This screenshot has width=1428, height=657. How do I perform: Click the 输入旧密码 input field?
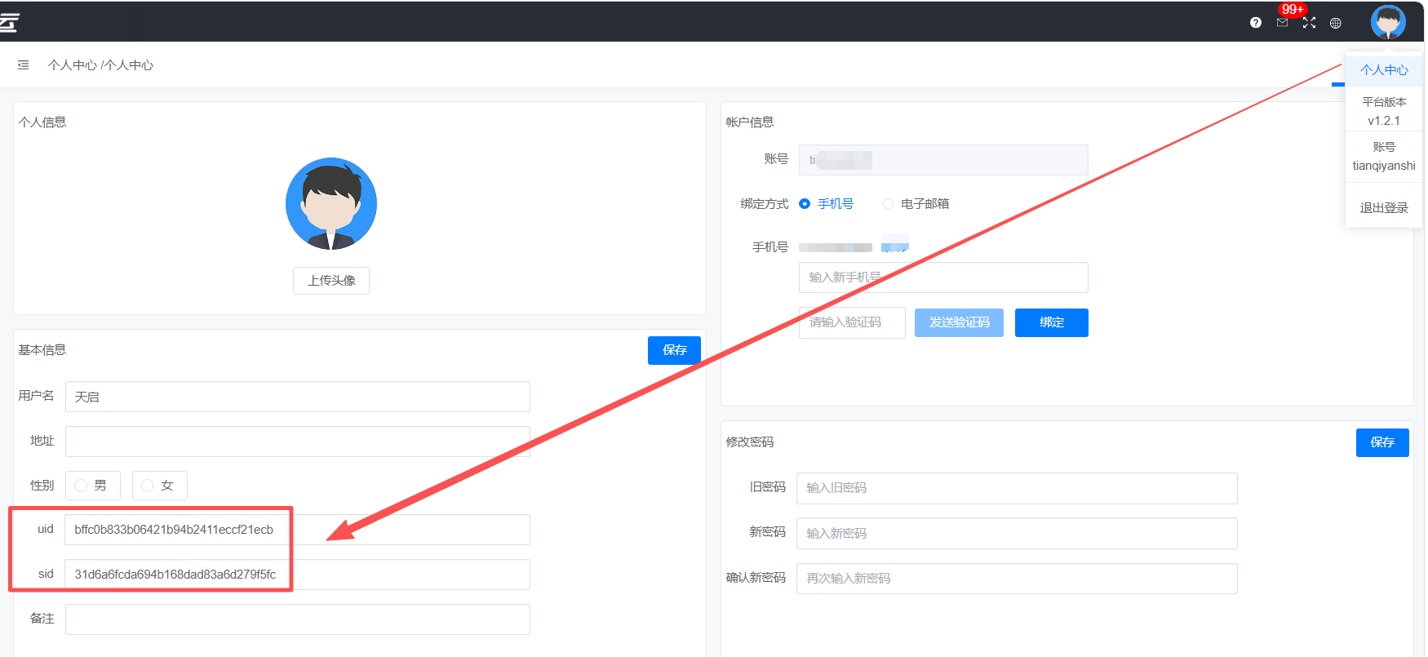pyautogui.click(x=1016, y=488)
